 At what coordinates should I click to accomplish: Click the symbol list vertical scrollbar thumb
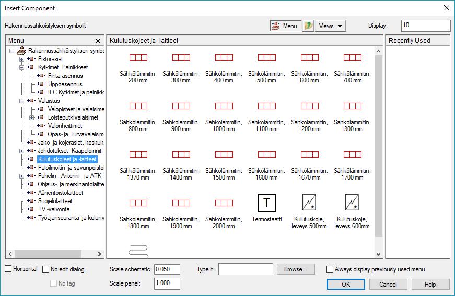[378, 146]
